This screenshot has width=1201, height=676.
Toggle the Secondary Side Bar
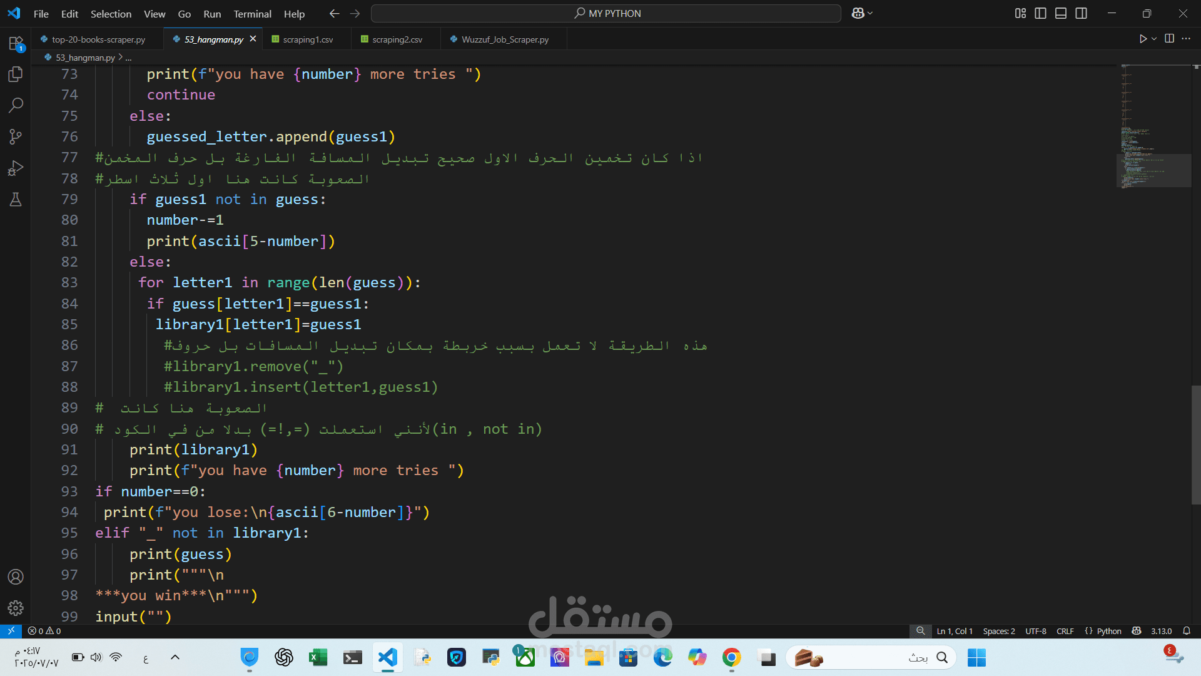pos(1082,13)
